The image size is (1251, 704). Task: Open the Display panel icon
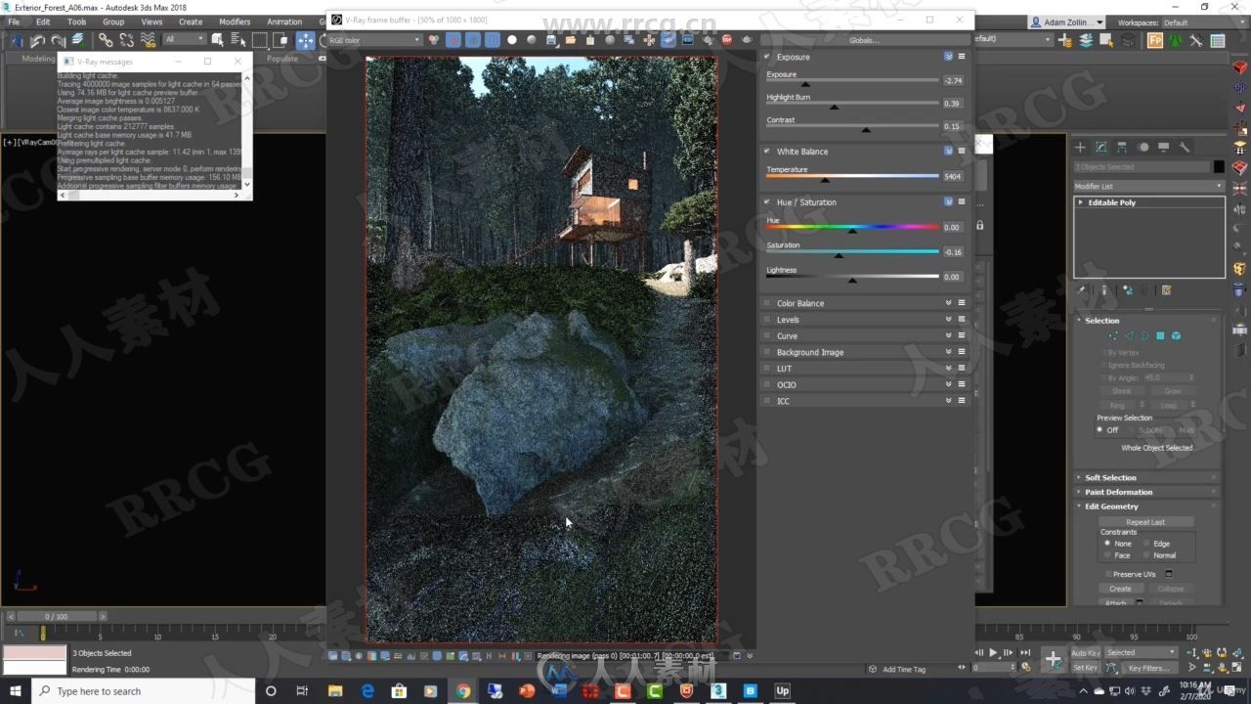pyautogui.click(x=1163, y=147)
